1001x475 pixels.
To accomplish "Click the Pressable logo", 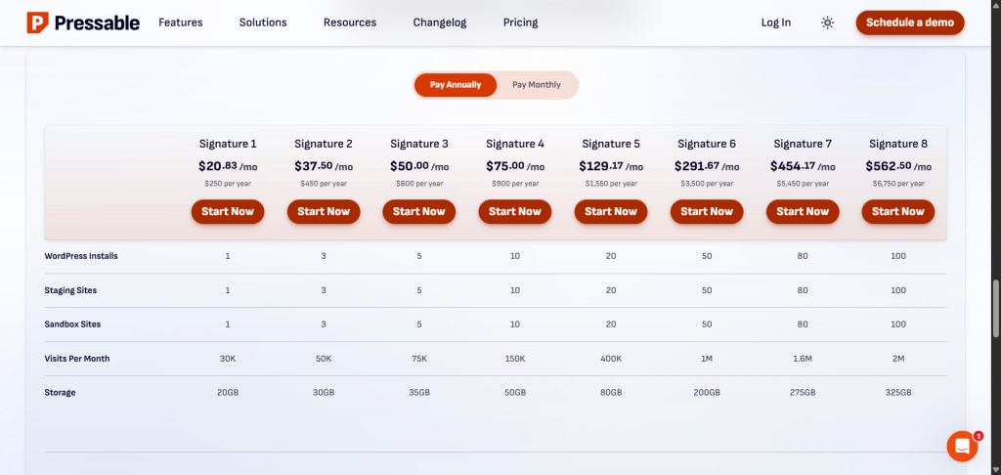I will [x=83, y=23].
